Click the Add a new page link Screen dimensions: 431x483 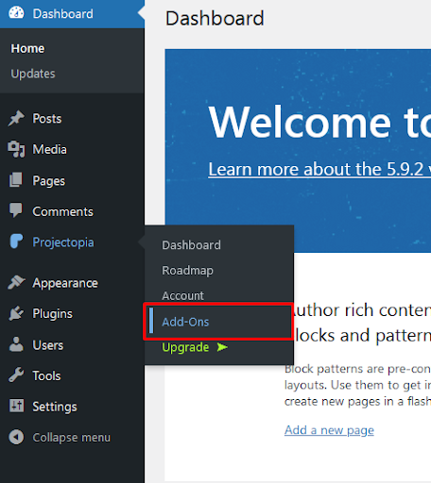[329, 430]
